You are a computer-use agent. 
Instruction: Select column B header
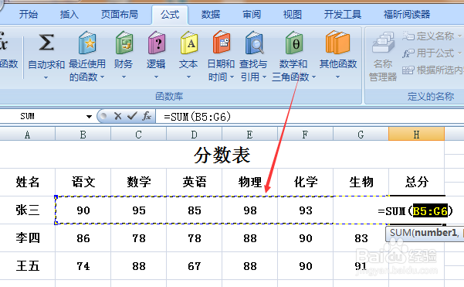[x=83, y=135]
